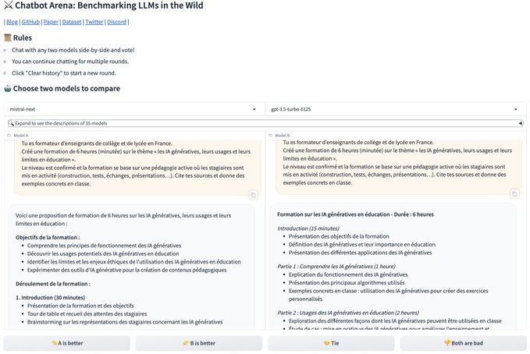Viewport: 530px width, 354px height.
Task: Click the Model A response text area
Action: (x=131, y=267)
